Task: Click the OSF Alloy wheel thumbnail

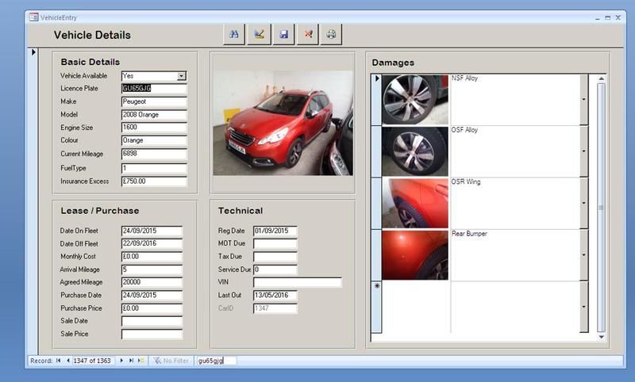Action: pyautogui.click(x=415, y=151)
